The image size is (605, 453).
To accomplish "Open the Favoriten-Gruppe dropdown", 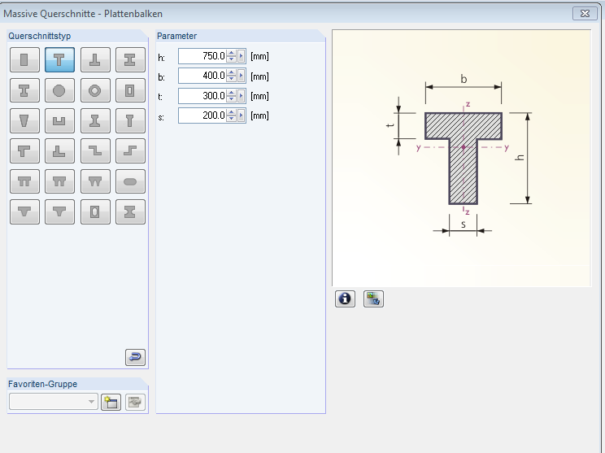I will coord(90,402).
